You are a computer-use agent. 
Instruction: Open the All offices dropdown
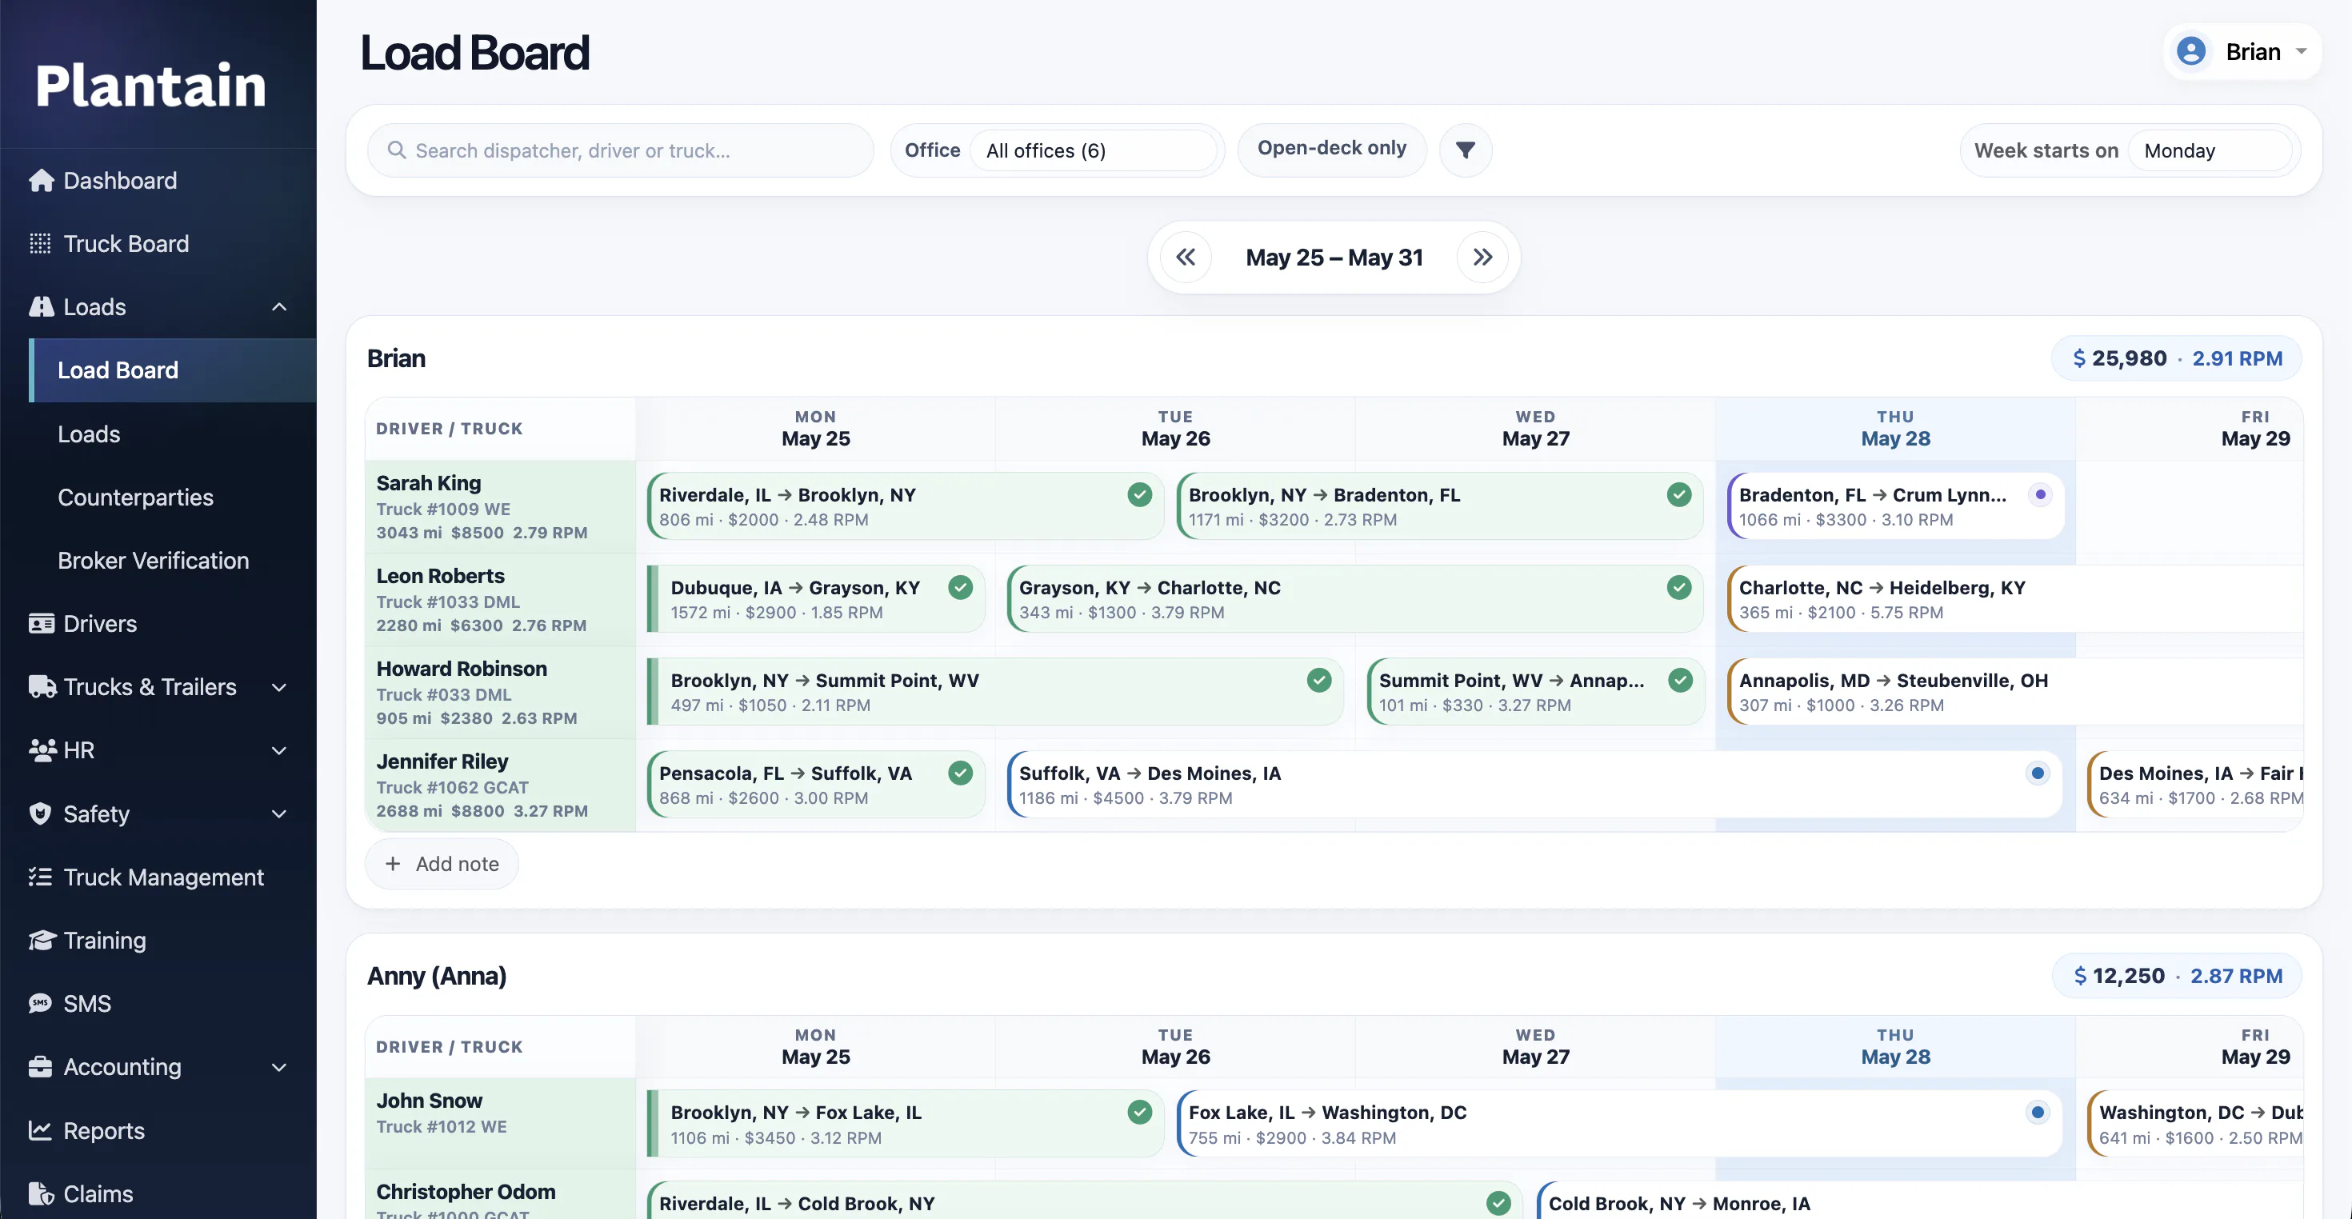click(x=1094, y=150)
